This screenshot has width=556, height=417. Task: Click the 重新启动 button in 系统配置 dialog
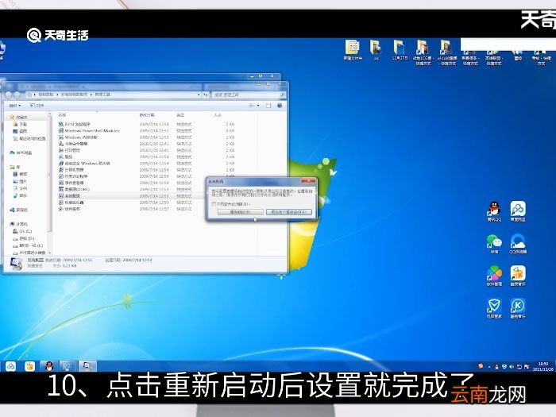coord(241,212)
